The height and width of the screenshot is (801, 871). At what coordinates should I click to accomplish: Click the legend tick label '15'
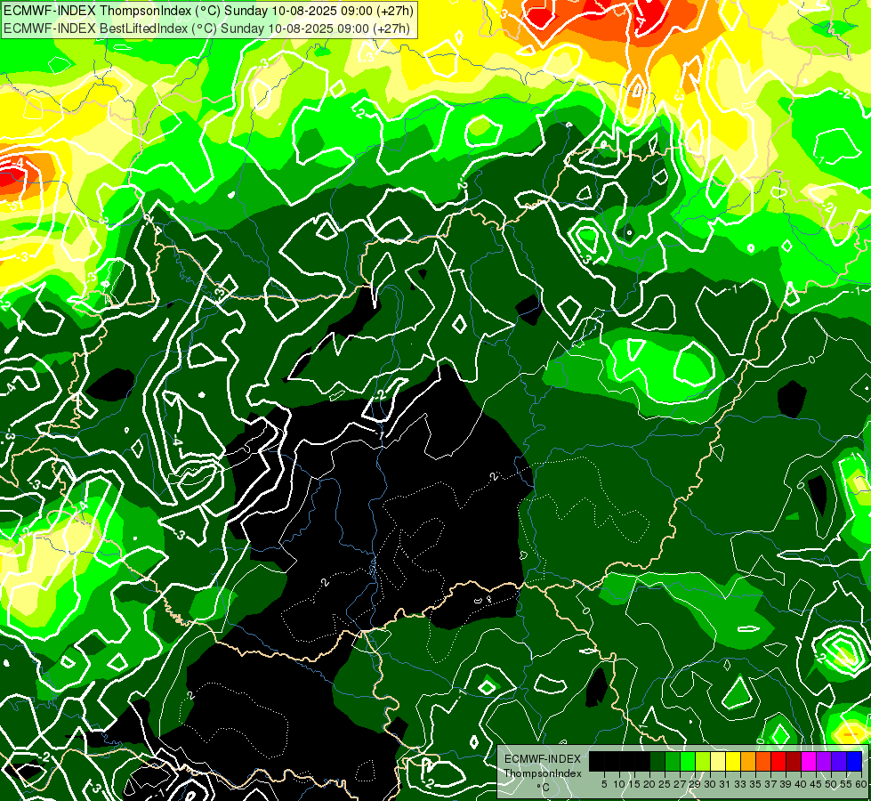tap(635, 784)
